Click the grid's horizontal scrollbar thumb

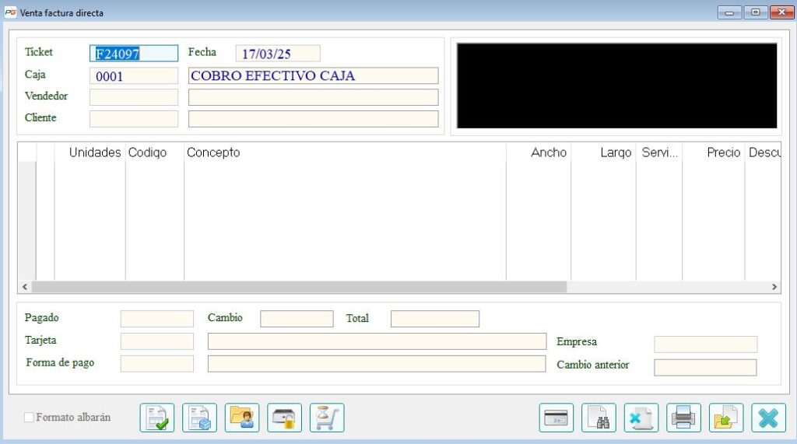point(299,287)
